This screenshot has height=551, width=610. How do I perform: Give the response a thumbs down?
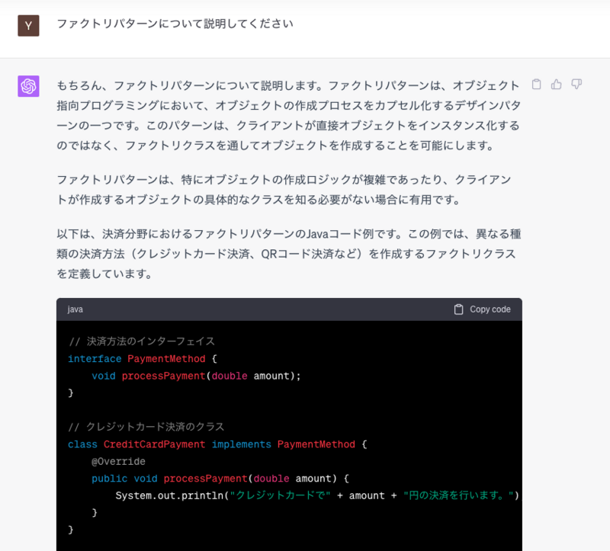(x=576, y=84)
